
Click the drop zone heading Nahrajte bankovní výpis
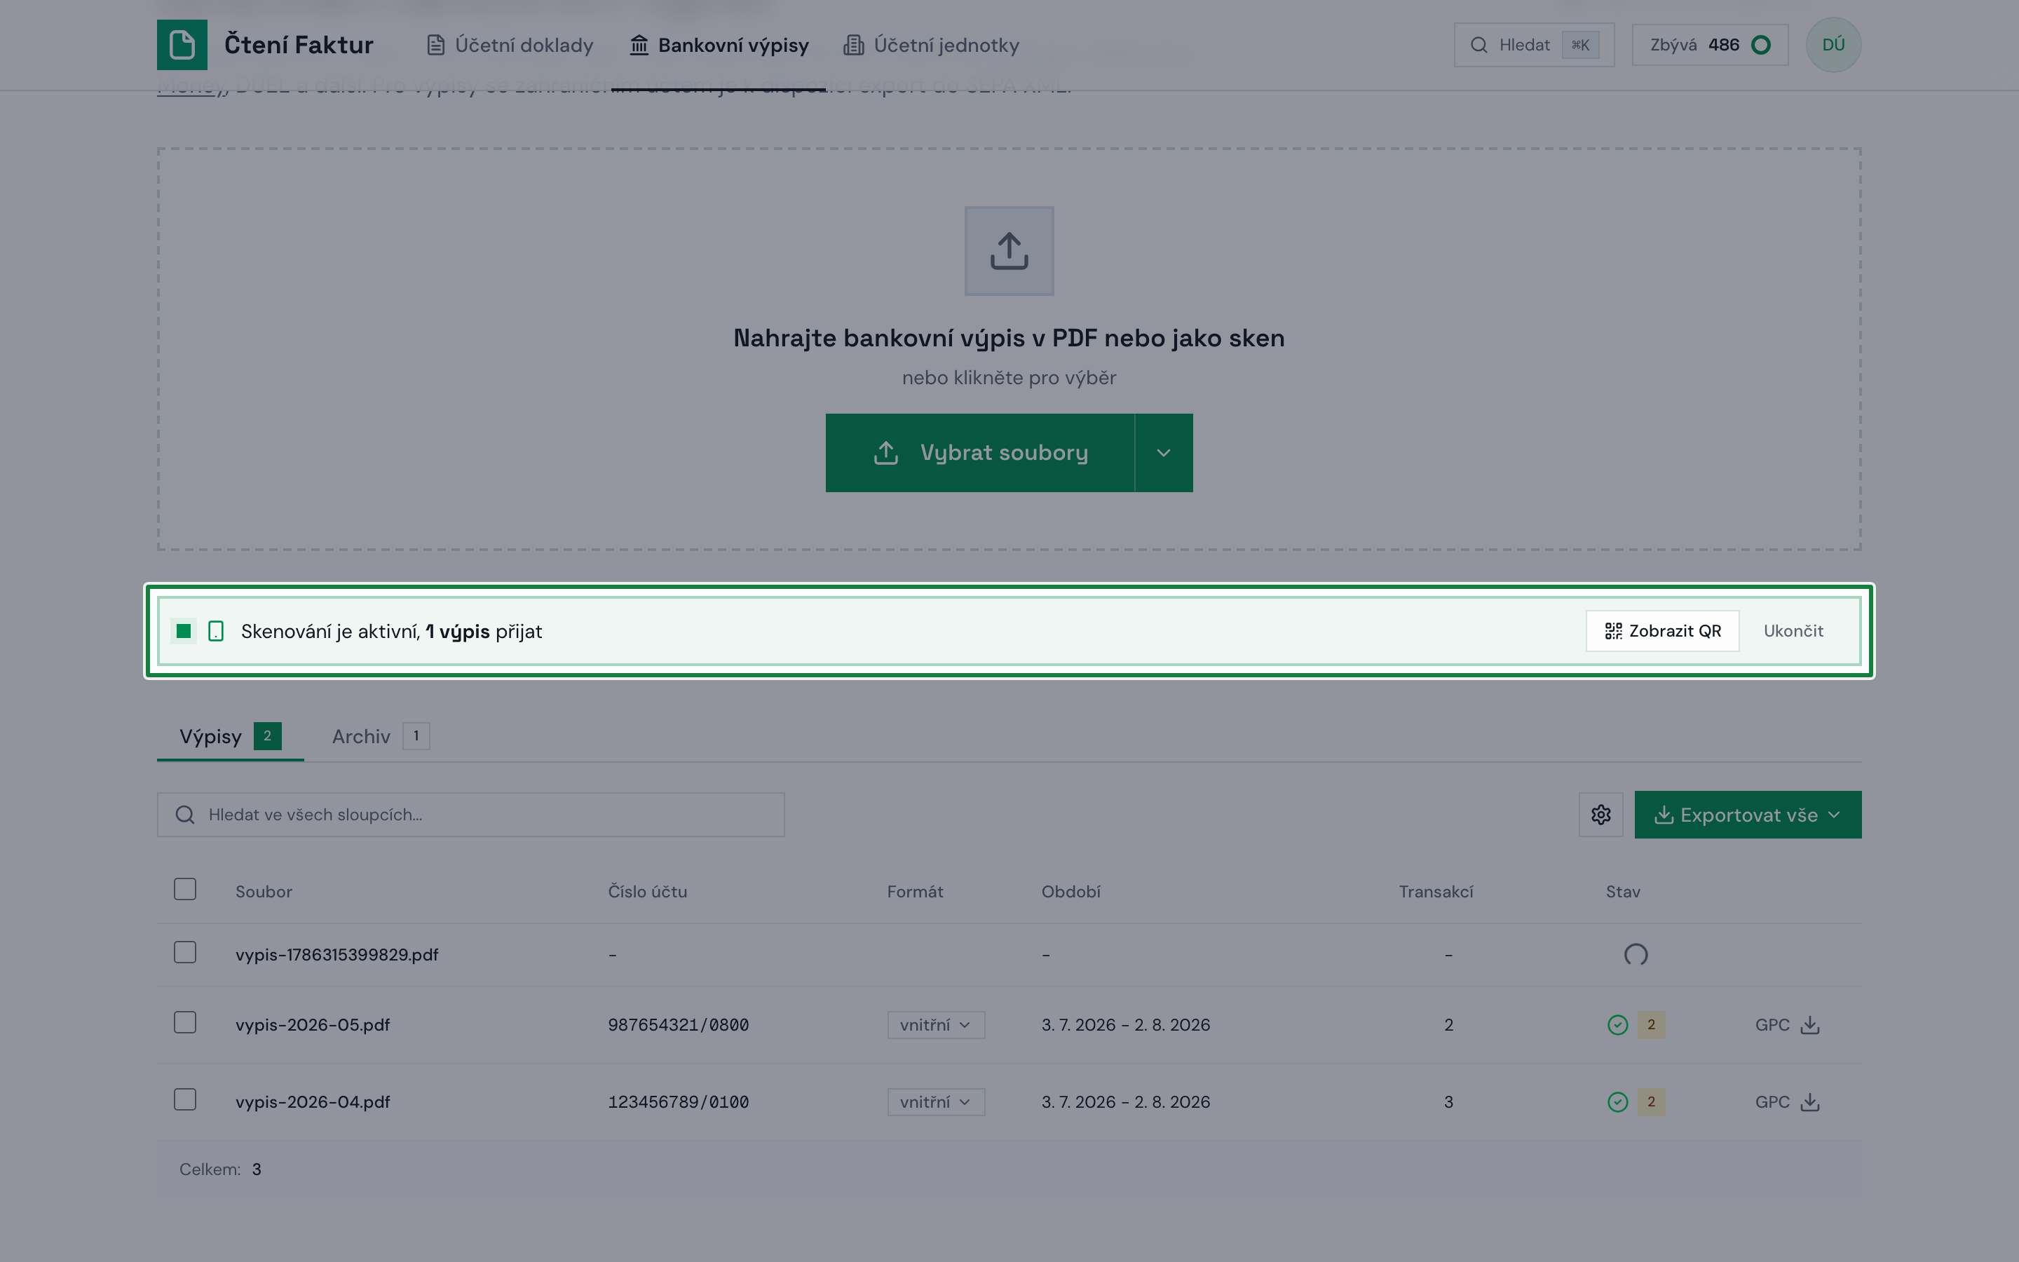[1009, 338]
